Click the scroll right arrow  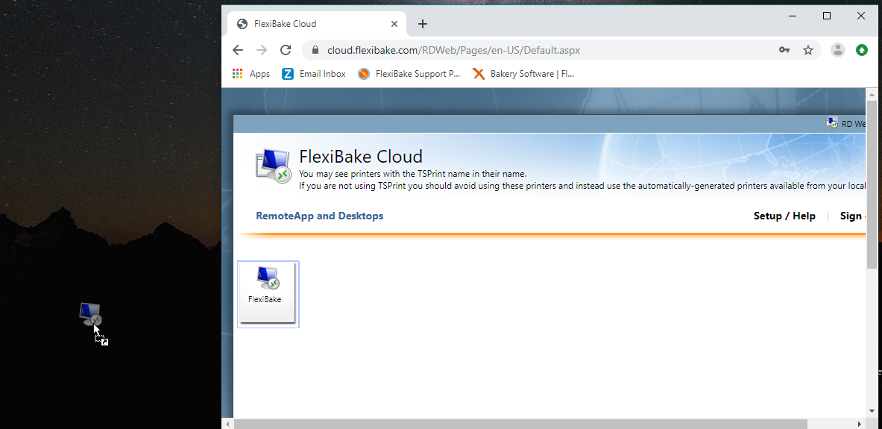pos(859,423)
